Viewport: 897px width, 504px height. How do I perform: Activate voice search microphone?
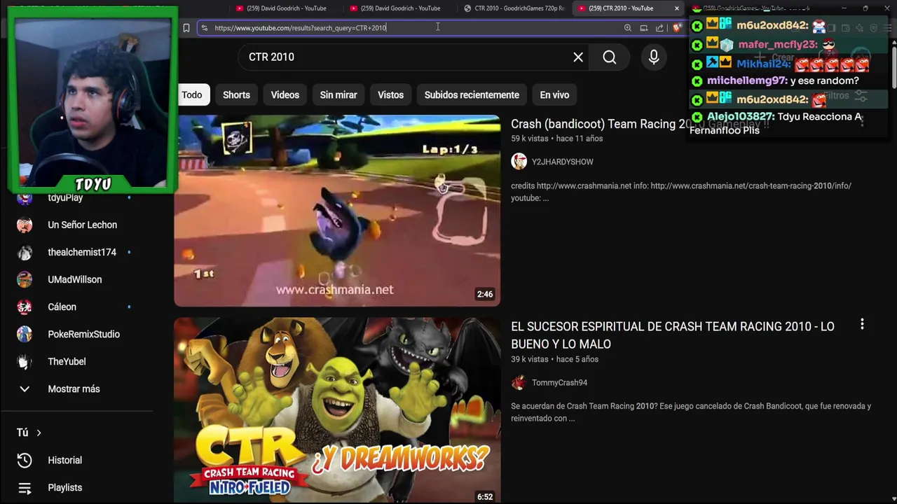tap(654, 57)
